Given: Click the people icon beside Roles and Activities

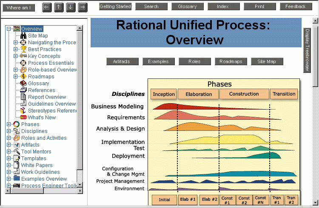Looking at the screenshot, I should [17, 138].
